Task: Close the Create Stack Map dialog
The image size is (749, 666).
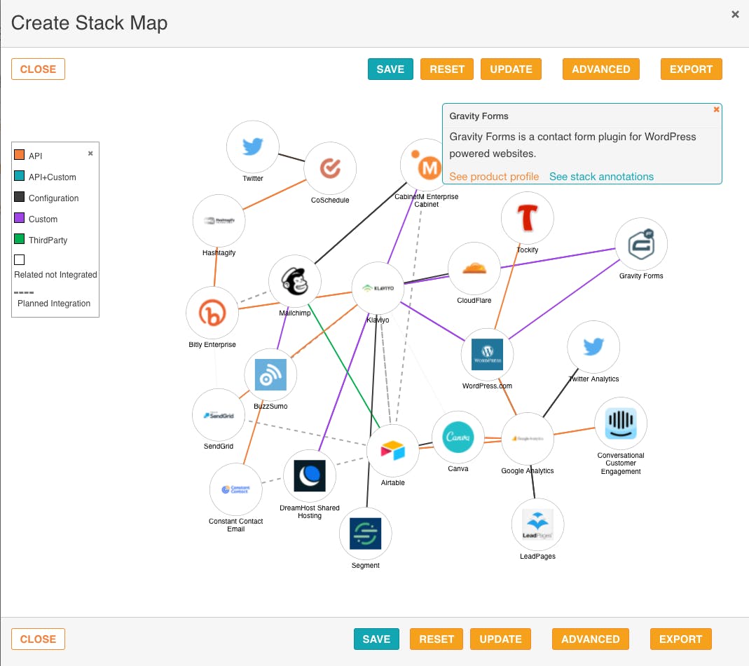Action: (735, 14)
